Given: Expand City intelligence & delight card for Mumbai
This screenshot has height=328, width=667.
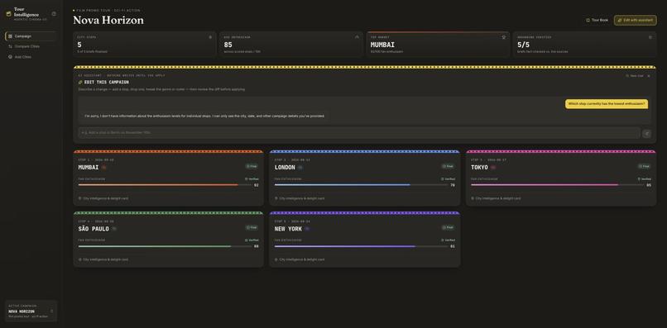Looking at the screenshot, I should [103, 198].
